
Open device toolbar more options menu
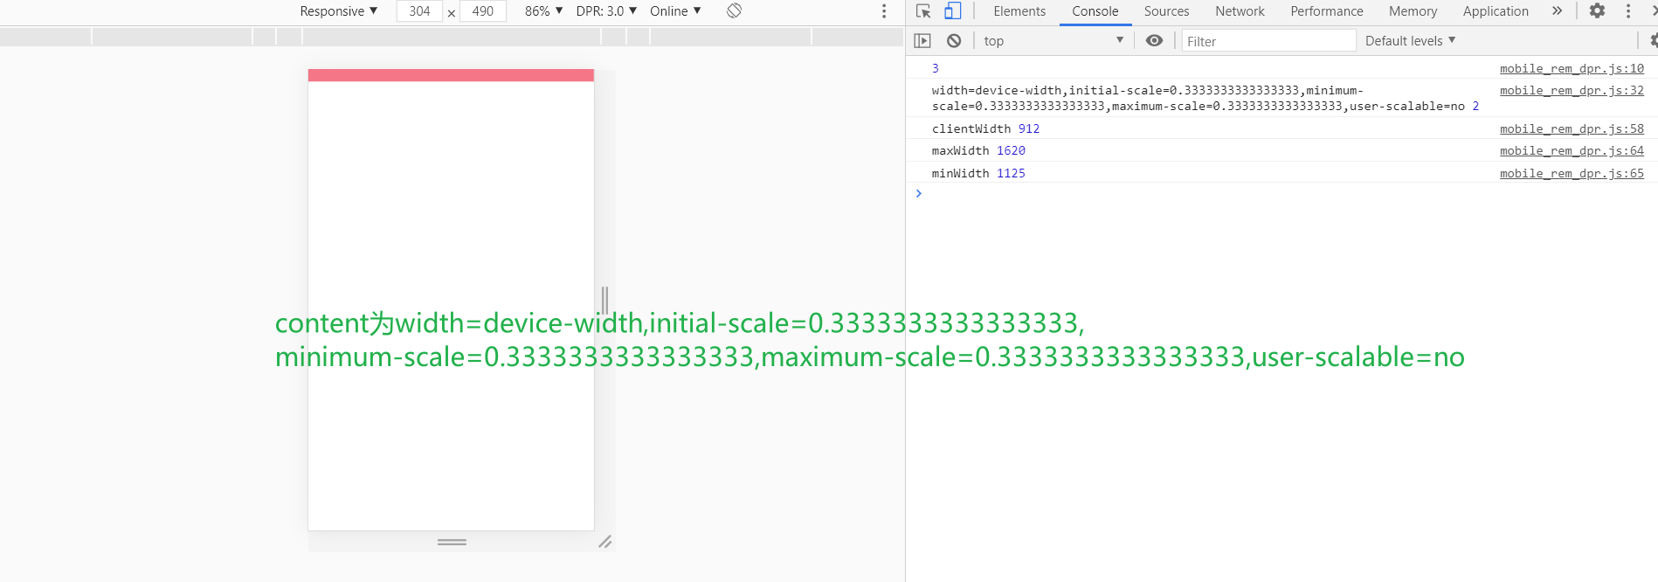(884, 10)
